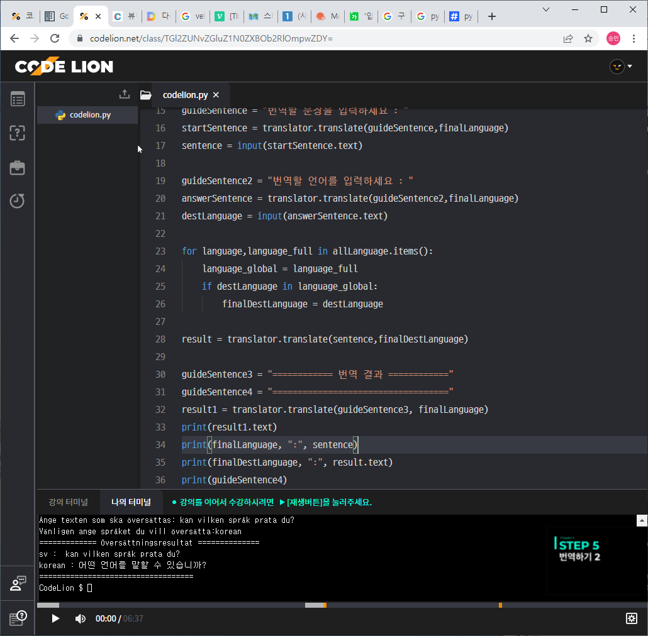Switch to the velog V browser tab
The height and width of the screenshot is (636, 648).
(x=227, y=16)
